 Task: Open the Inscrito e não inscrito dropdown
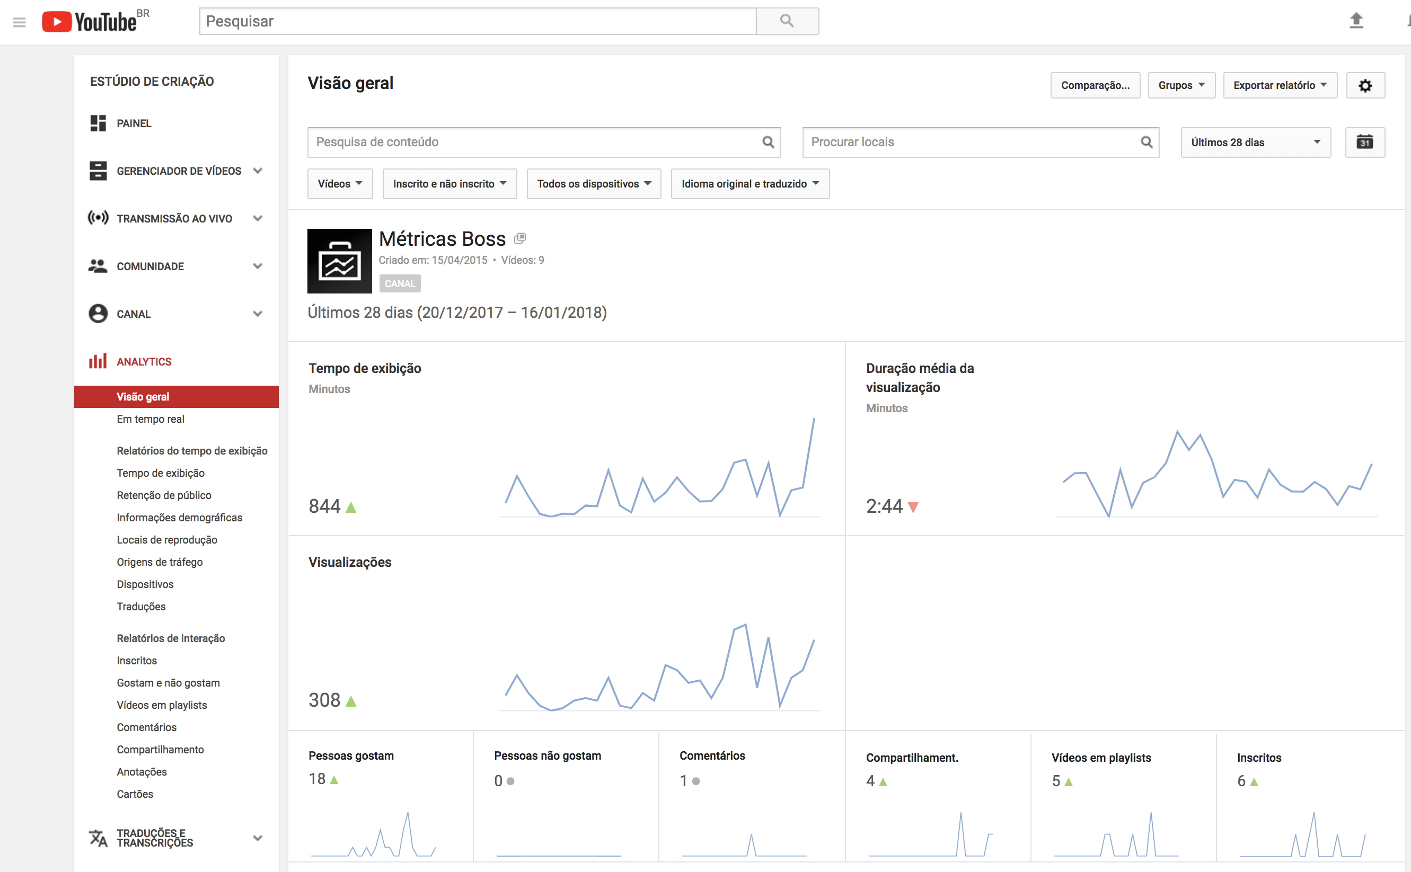449,184
